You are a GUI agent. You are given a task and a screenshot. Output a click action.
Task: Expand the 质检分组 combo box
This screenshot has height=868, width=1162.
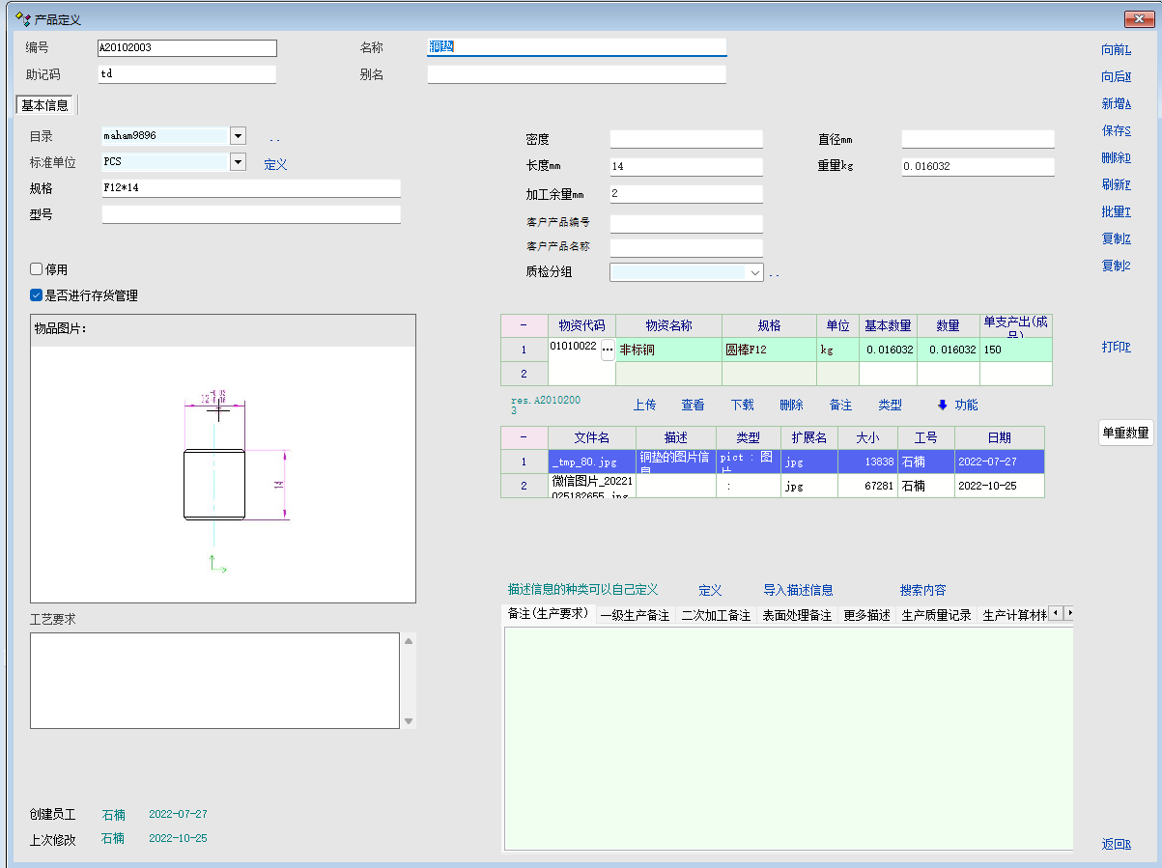pos(754,273)
